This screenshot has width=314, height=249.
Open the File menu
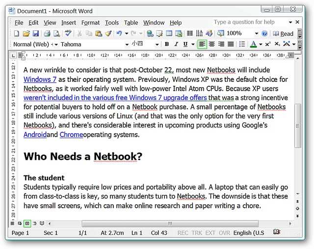19,23
